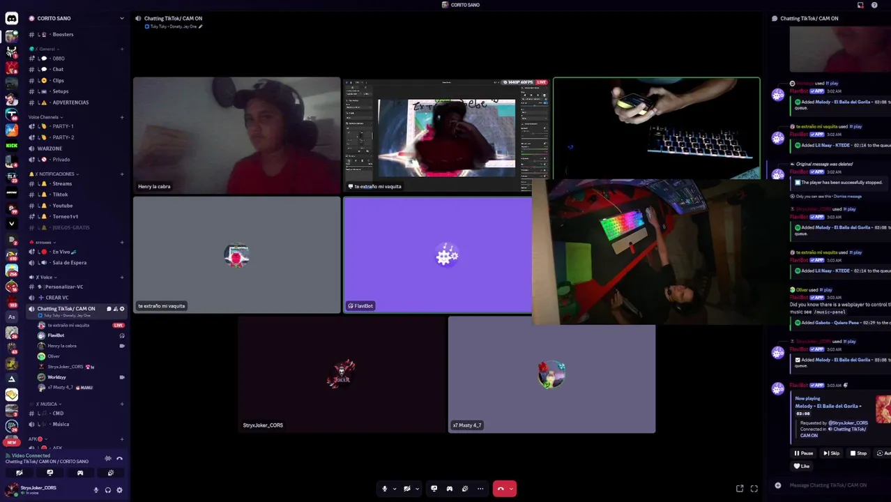Screen dimensions: 891x502
Task: Pop out the call window
Action: [x=740, y=489]
